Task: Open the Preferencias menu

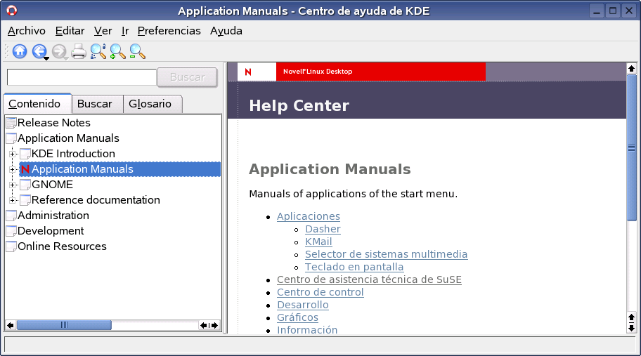Action: coord(169,31)
